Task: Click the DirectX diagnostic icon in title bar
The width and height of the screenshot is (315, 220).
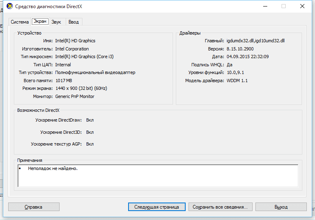Action: (x=10, y=6)
